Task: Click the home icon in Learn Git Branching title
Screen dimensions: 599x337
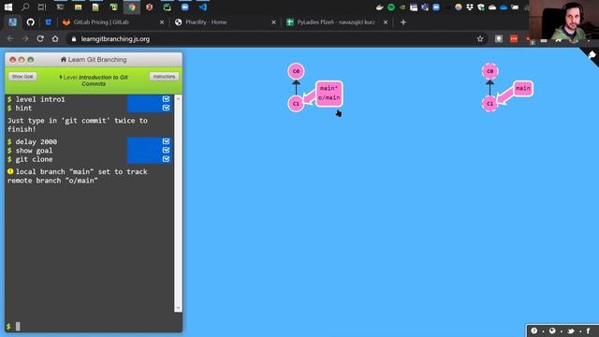Action: 64,60
